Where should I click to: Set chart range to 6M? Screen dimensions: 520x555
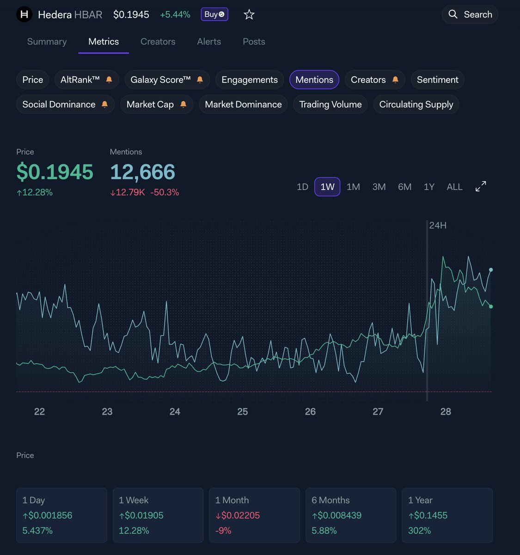tap(404, 187)
